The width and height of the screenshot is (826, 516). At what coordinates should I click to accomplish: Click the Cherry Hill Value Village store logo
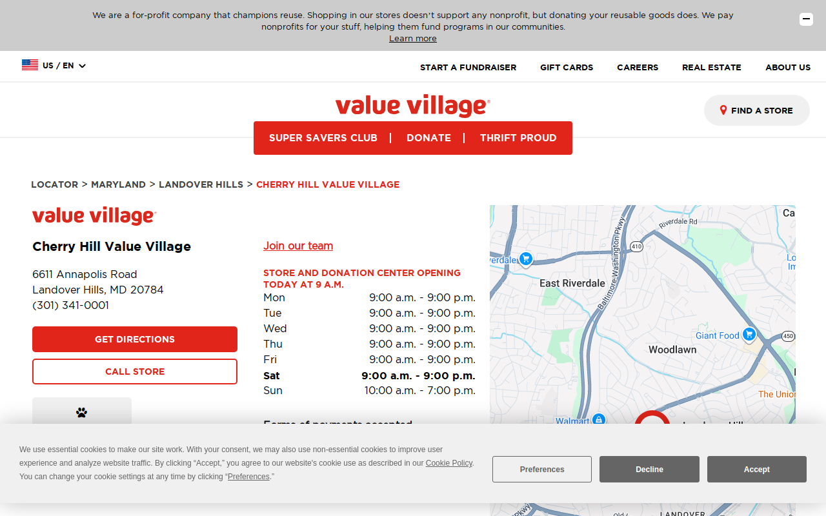94,216
